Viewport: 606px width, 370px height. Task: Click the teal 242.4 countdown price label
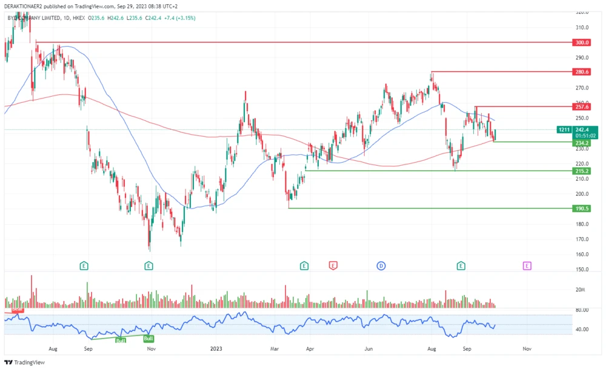(581, 130)
